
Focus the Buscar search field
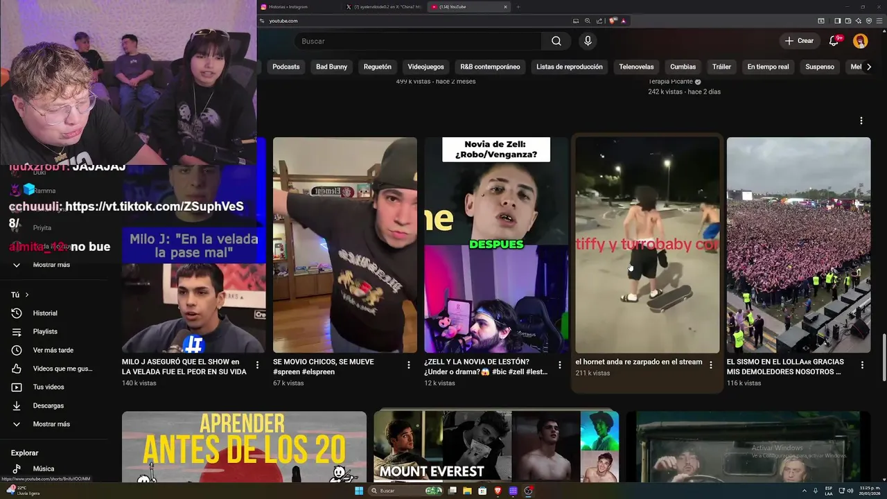(418, 41)
